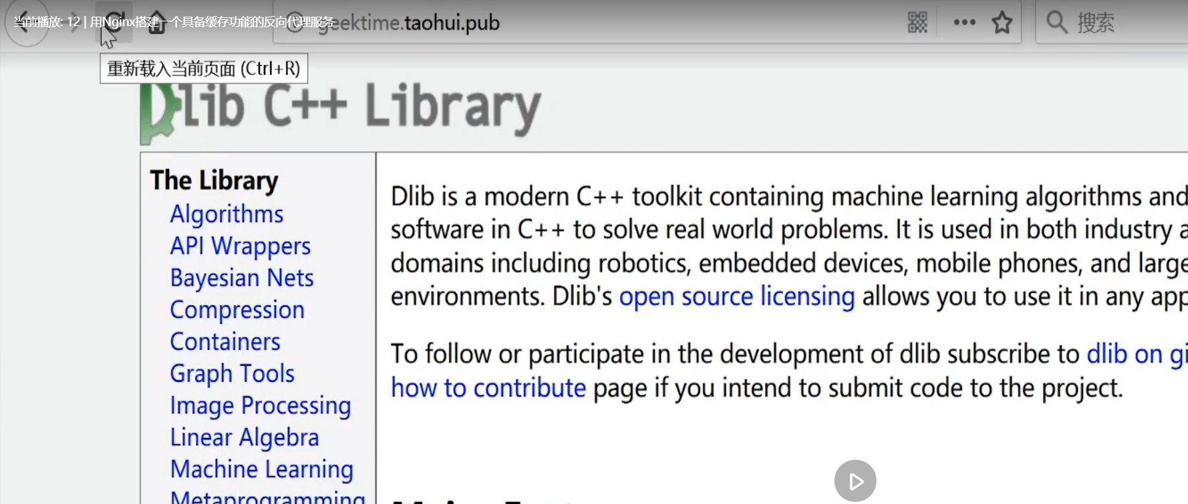Open the Algorithms link
Viewport: 1188px width, 504px height.
click(227, 214)
